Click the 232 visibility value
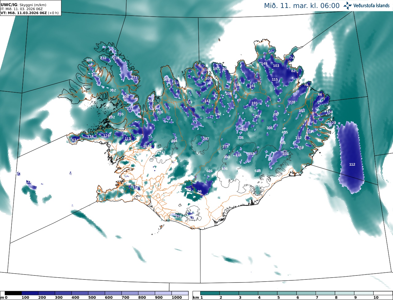The image size is (393, 300). click(103, 58)
